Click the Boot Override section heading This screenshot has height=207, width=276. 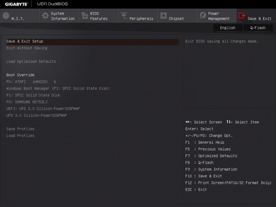20,75
